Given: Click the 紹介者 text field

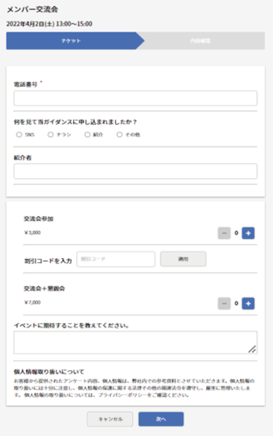Looking at the screenshot, I should (x=135, y=171).
